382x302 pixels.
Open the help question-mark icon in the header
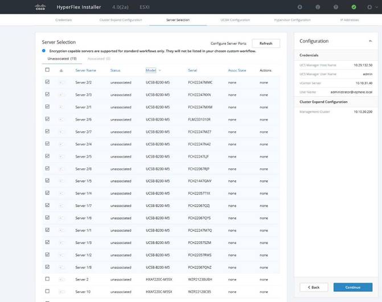point(336,7)
